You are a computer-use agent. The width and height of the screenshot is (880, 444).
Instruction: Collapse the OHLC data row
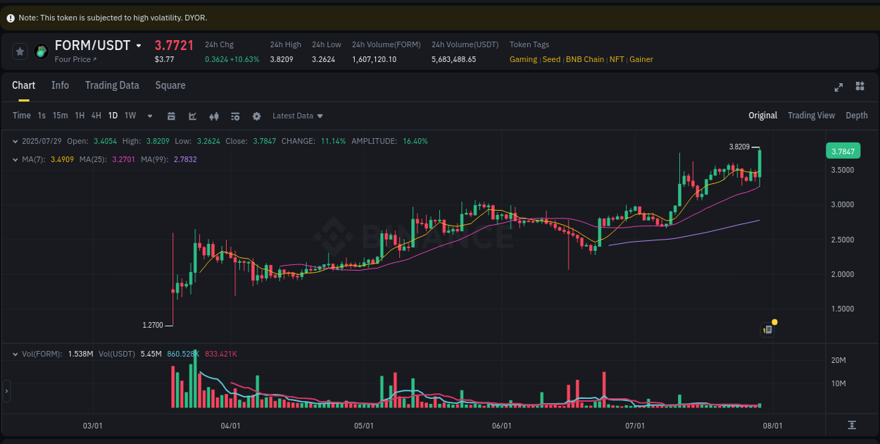pos(15,141)
